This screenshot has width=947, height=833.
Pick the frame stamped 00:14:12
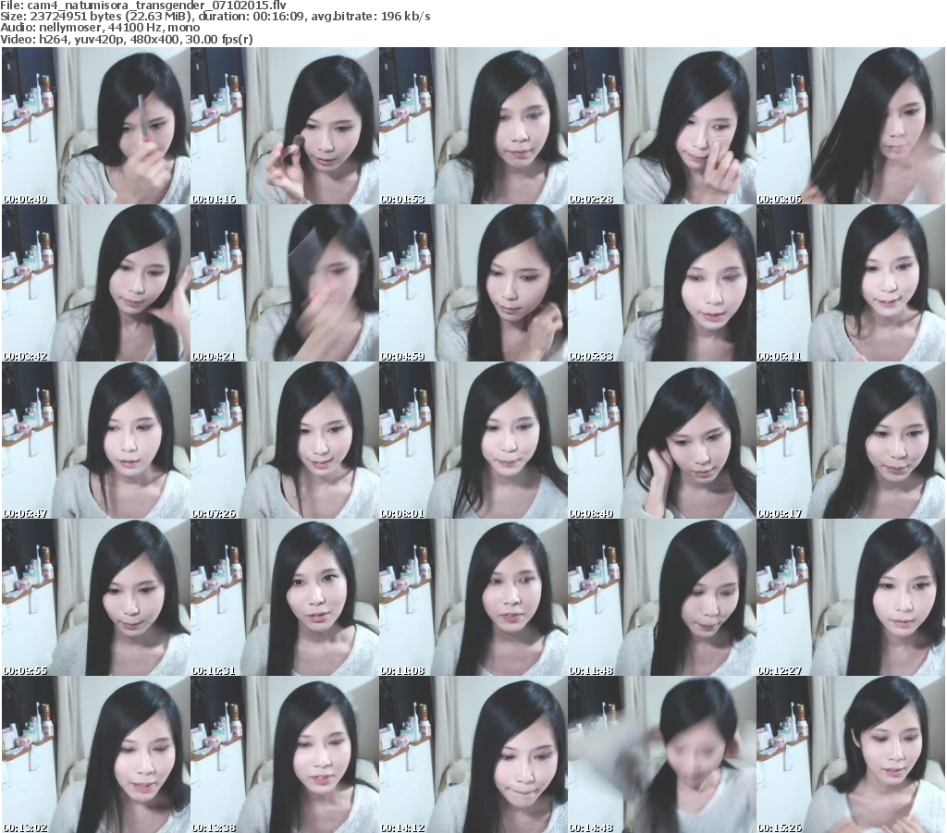[x=473, y=754]
